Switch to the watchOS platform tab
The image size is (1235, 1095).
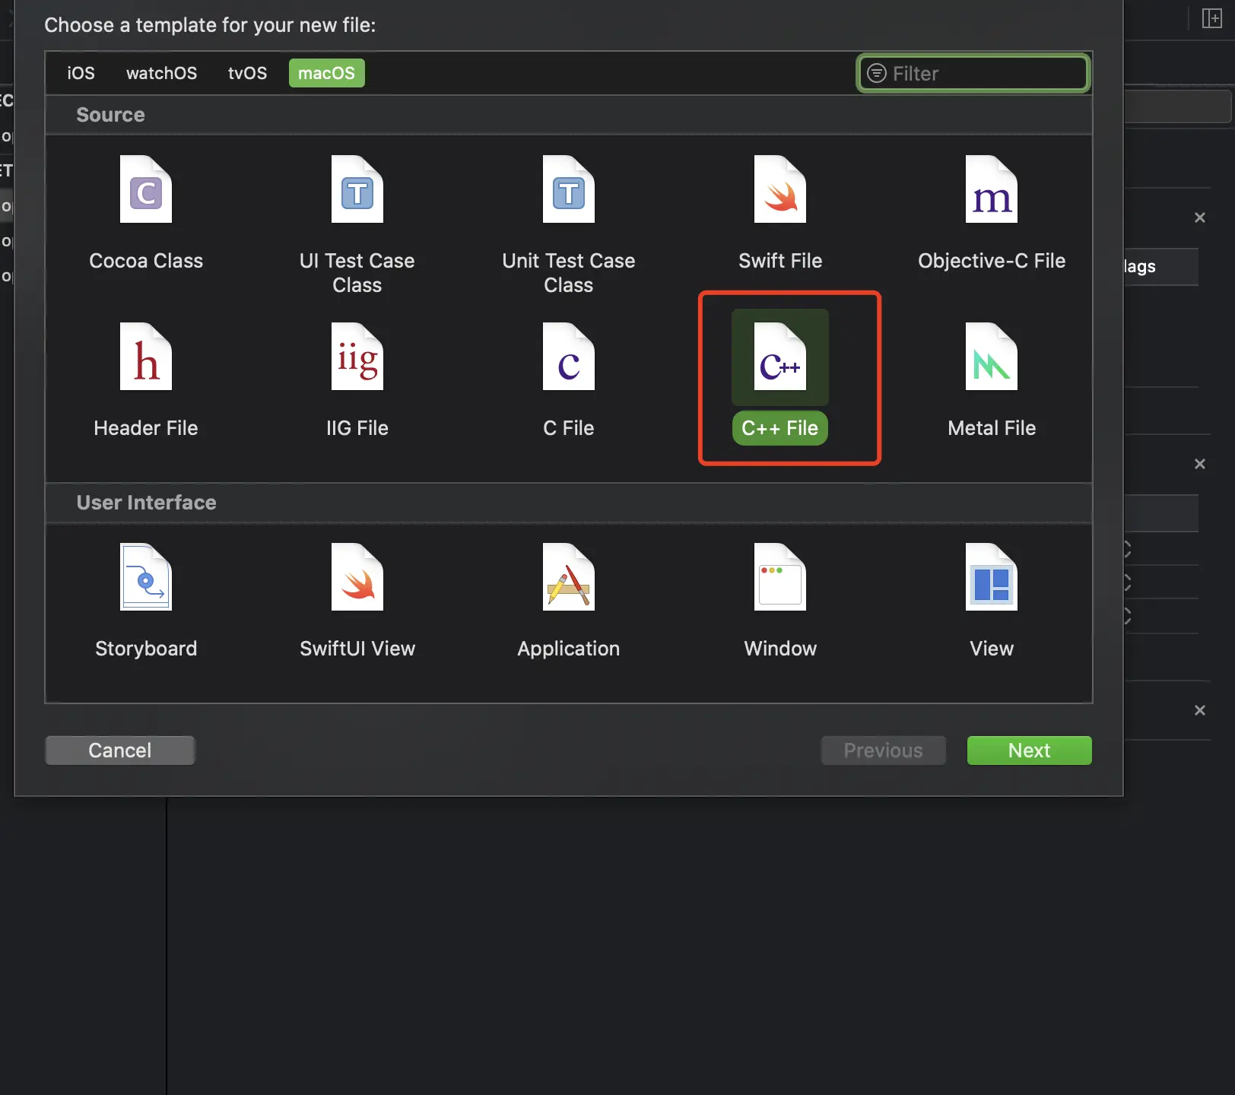(x=161, y=73)
